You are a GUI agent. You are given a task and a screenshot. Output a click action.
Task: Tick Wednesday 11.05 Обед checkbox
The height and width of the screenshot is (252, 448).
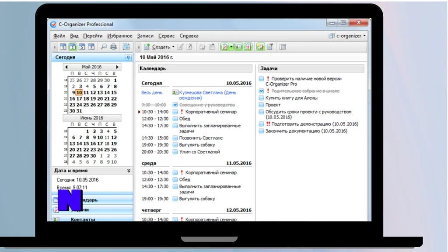click(x=175, y=179)
